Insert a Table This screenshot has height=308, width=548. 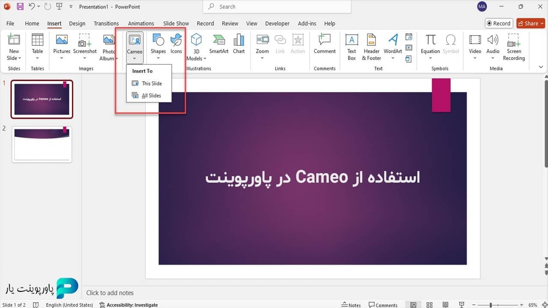tap(38, 47)
